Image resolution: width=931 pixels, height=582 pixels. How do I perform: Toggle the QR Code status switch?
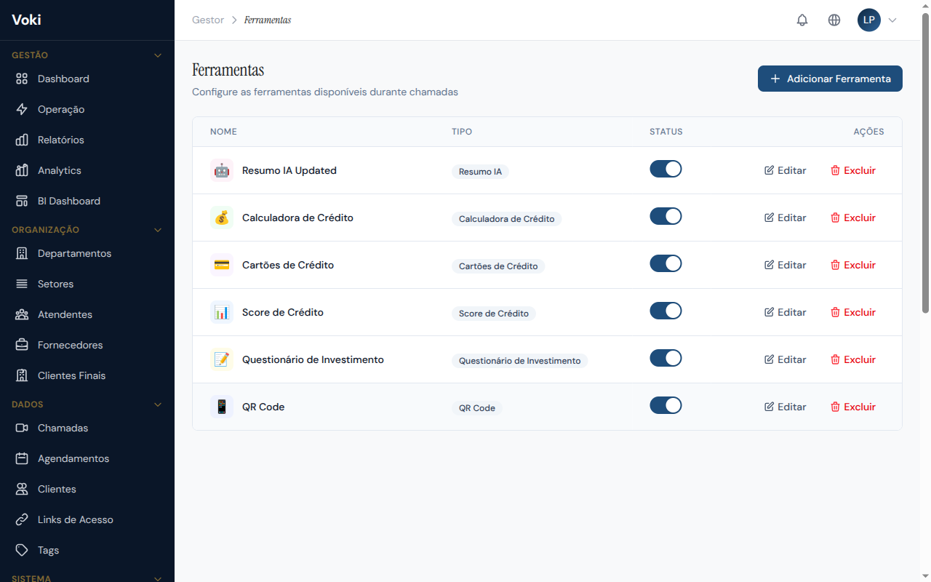(666, 404)
